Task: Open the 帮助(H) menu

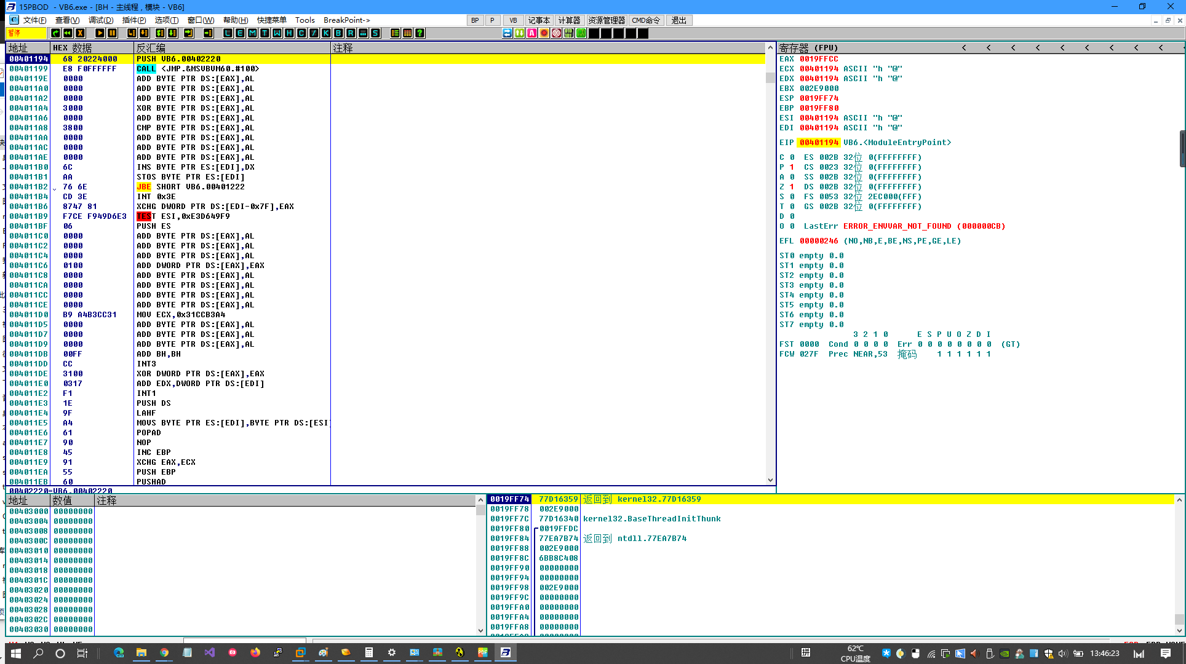Action: point(236,20)
